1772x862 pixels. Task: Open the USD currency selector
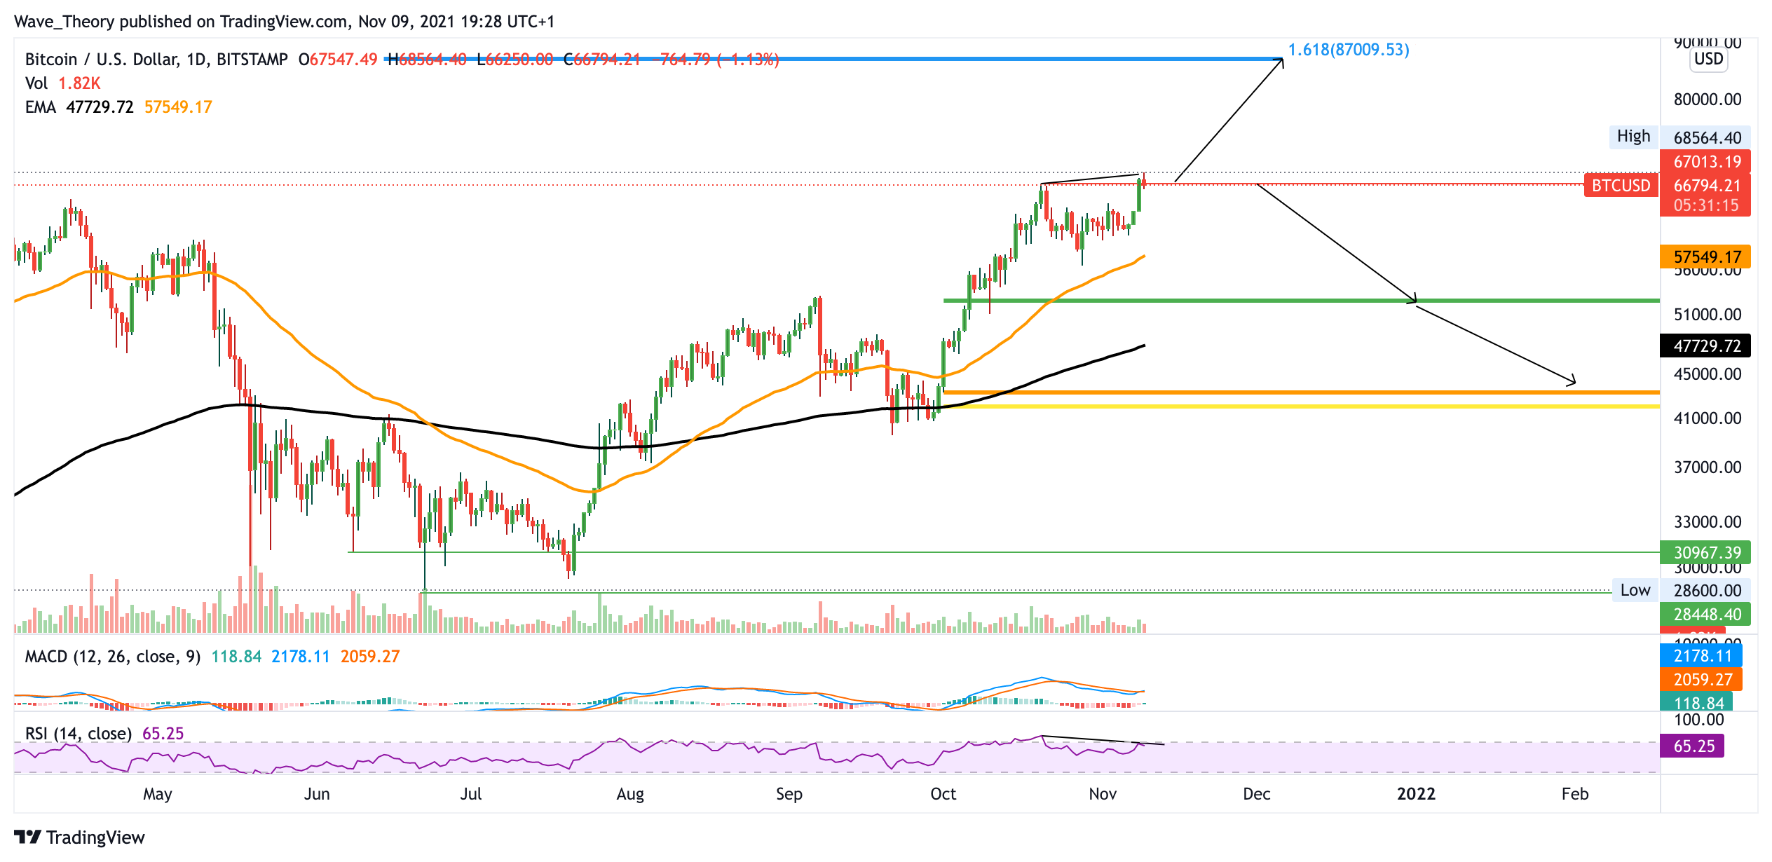click(x=1708, y=59)
